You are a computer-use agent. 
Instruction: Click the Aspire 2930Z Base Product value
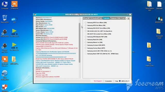pos(48,25)
